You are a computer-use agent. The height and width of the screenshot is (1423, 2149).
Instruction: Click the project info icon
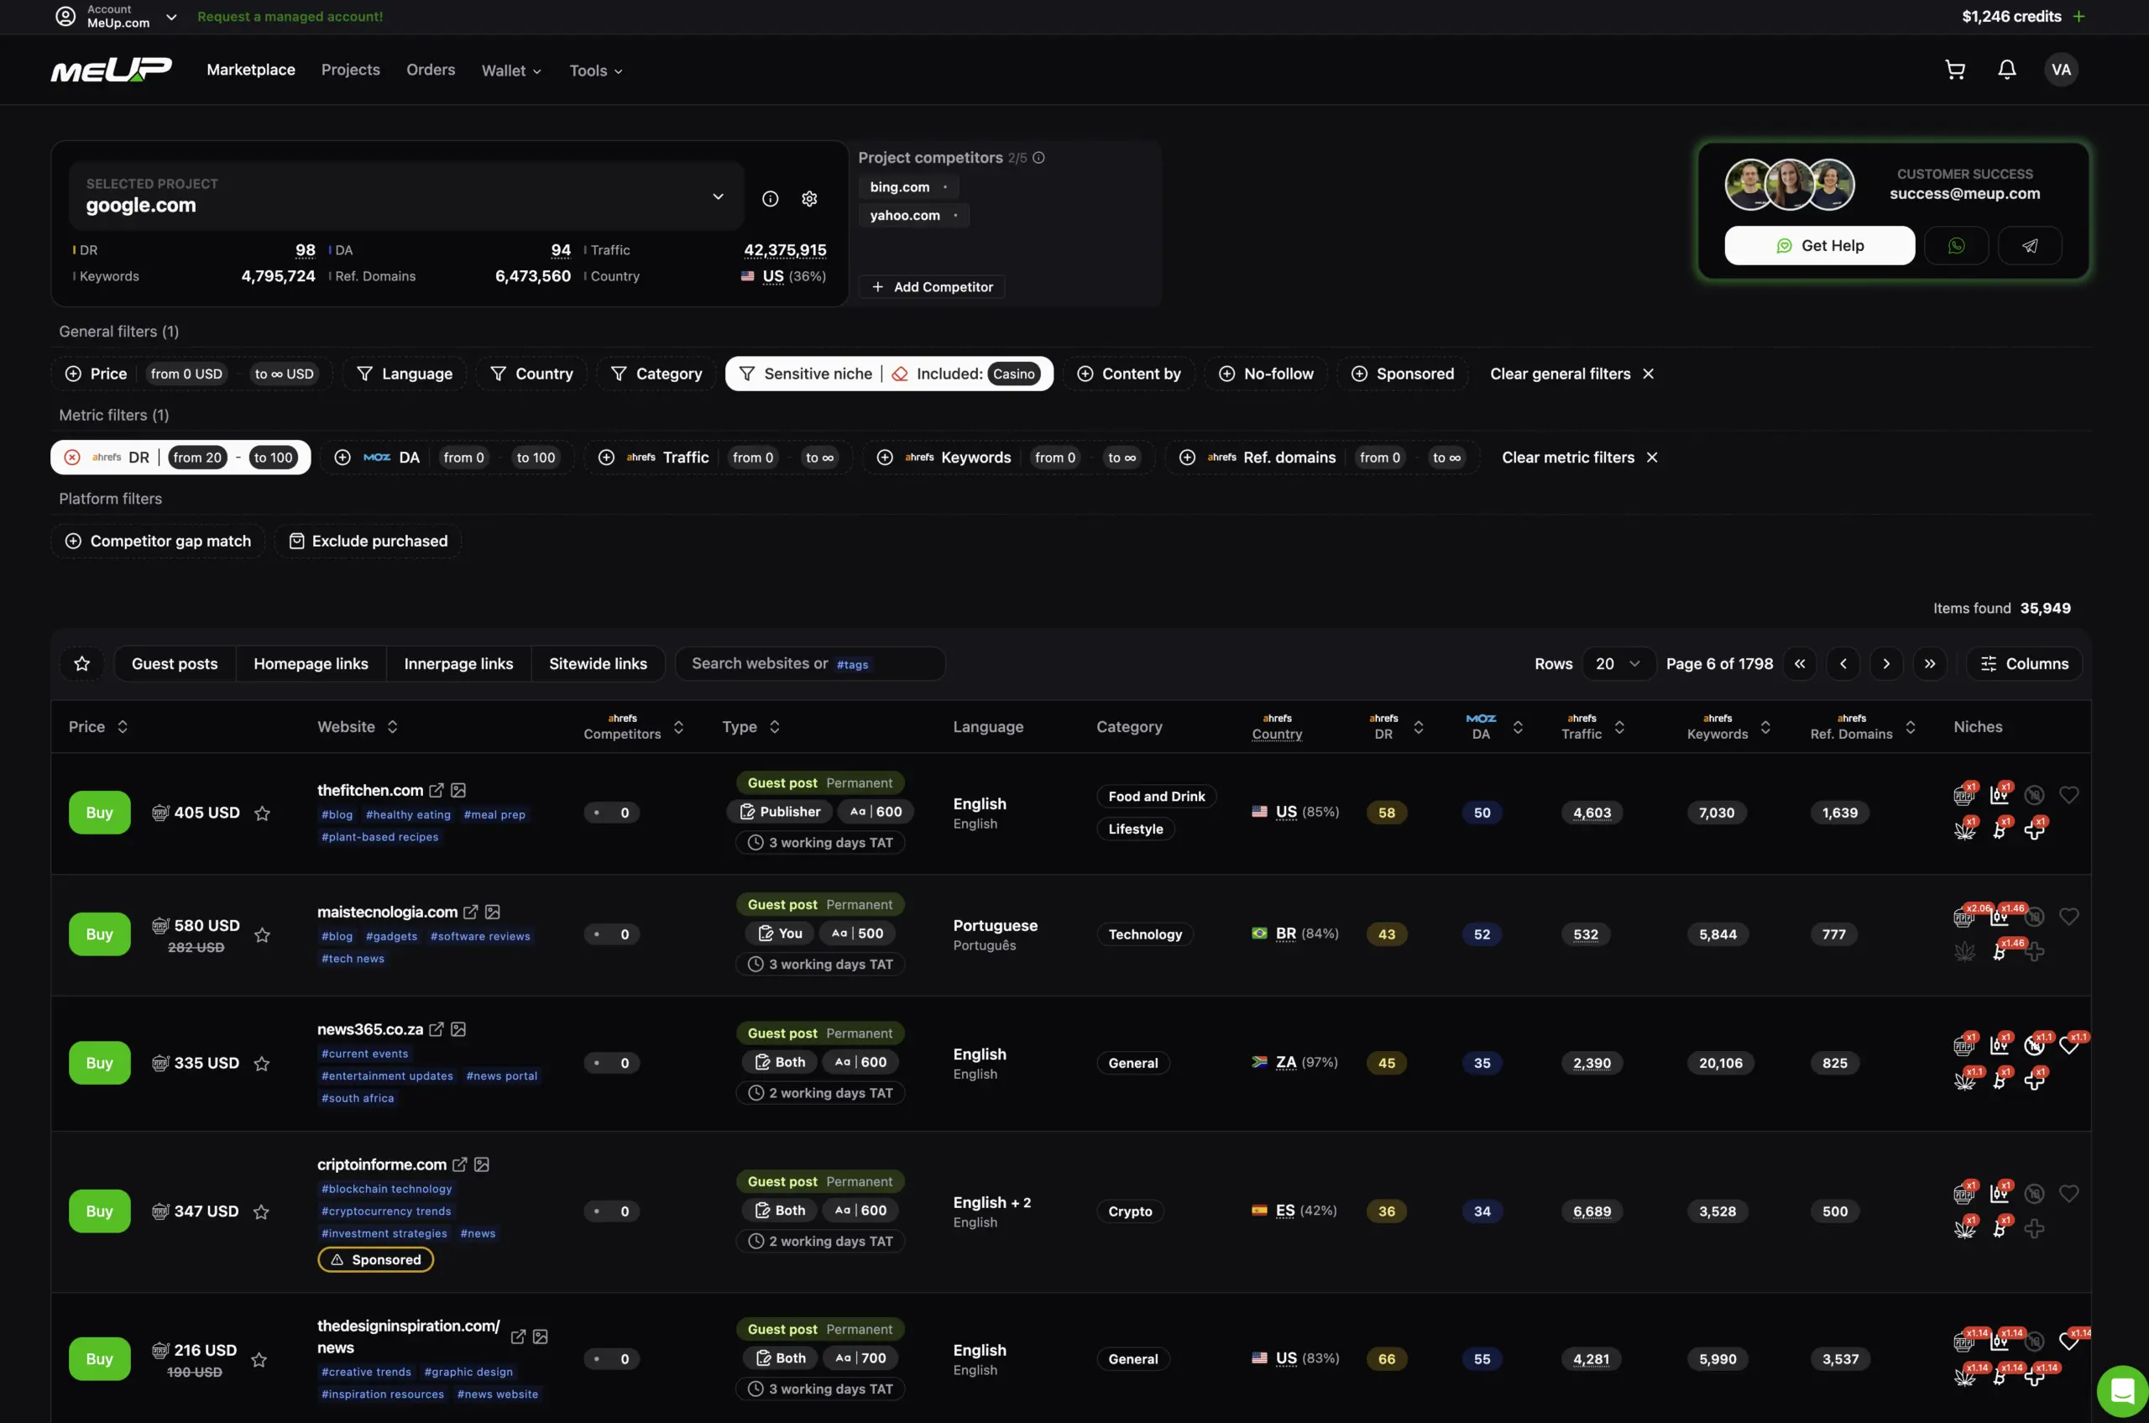point(770,199)
